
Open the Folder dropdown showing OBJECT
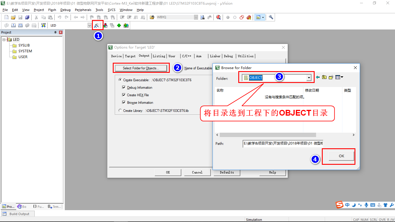309,78
